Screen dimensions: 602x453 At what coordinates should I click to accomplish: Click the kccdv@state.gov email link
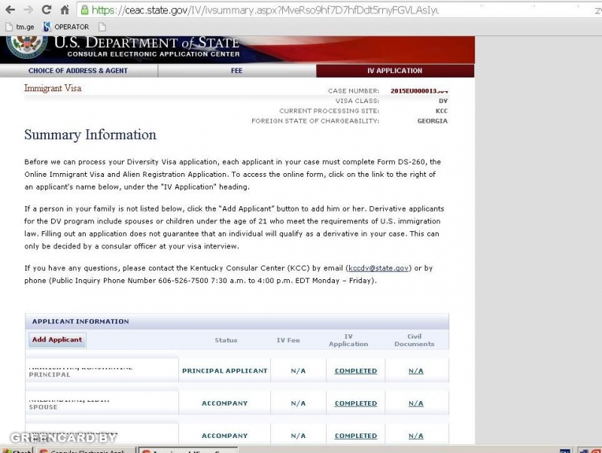click(x=379, y=268)
